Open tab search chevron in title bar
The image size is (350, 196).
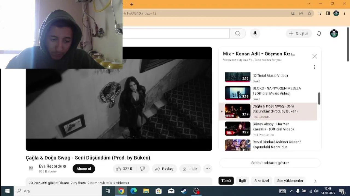coord(309,4)
